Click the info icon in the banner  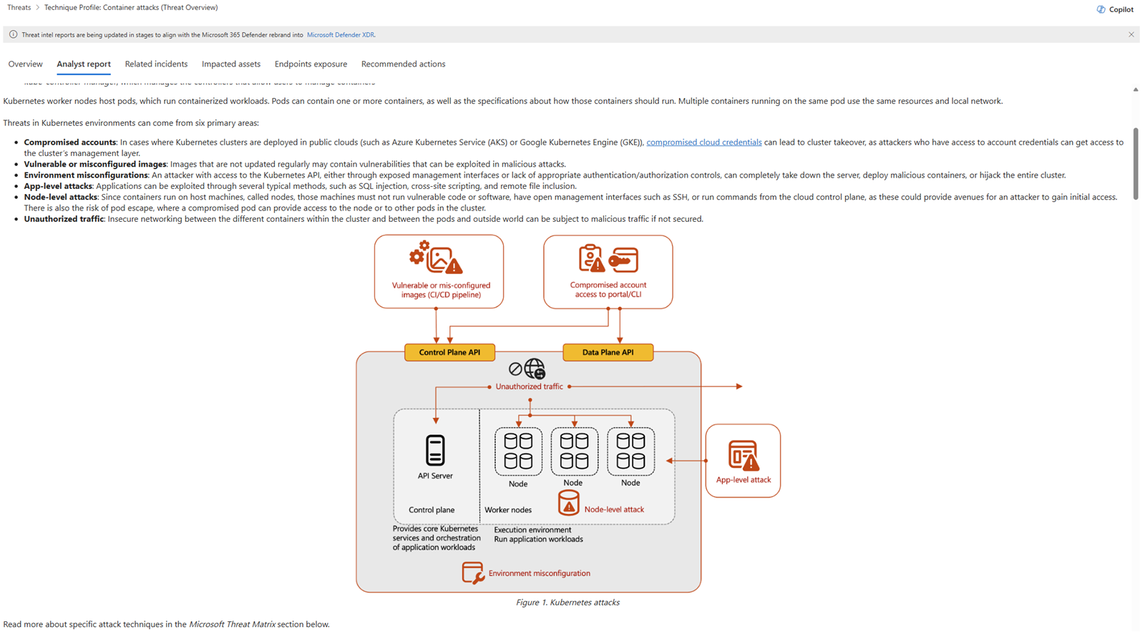pos(13,34)
